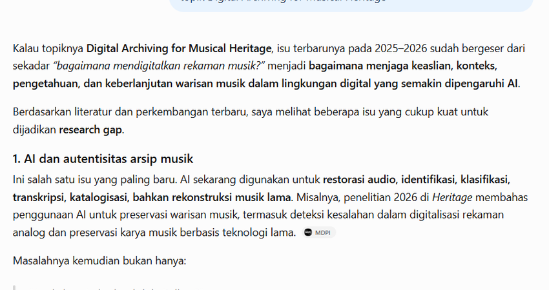Click bold phrase "restorasi audio, identifikasi, klasifikasi,"
The height and width of the screenshot is (290, 549).
point(417,180)
